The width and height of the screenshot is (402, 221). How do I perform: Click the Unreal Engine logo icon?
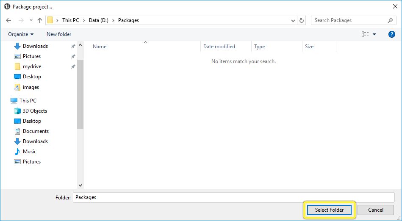(x=7, y=7)
